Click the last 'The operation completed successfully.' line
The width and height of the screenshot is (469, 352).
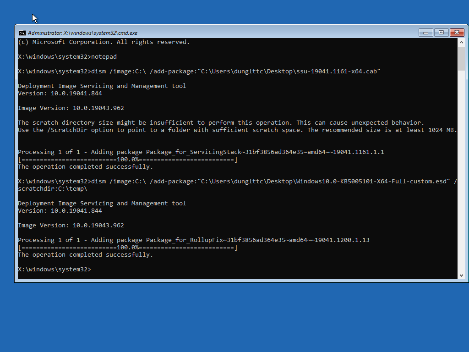(86, 255)
